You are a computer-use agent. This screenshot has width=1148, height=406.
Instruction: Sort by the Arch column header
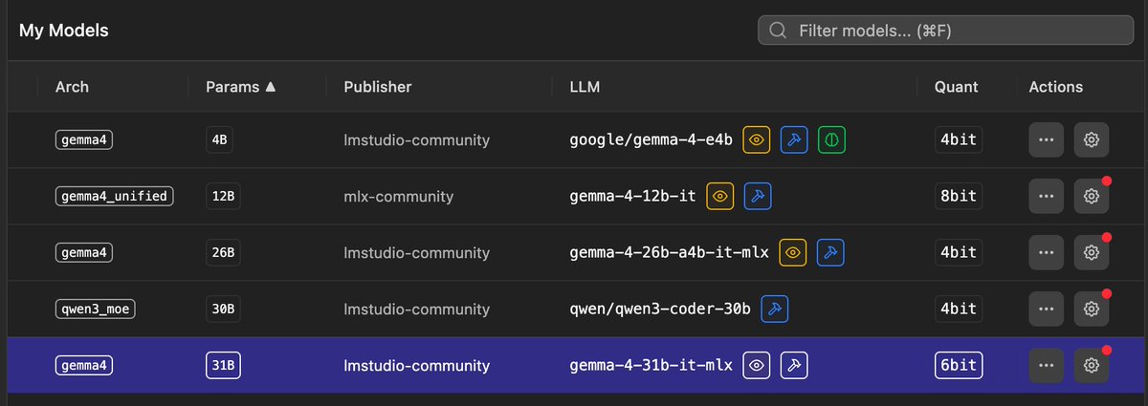pyautogui.click(x=72, y=87)
